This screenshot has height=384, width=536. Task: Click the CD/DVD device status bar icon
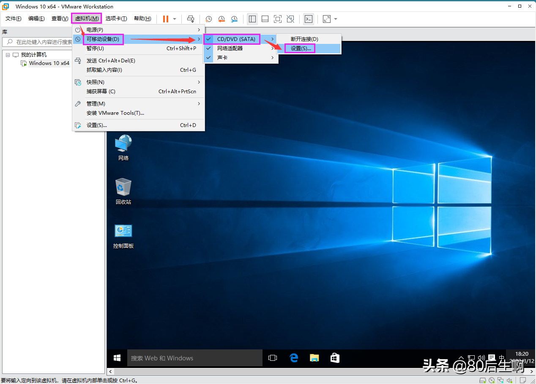click(492, 380)
